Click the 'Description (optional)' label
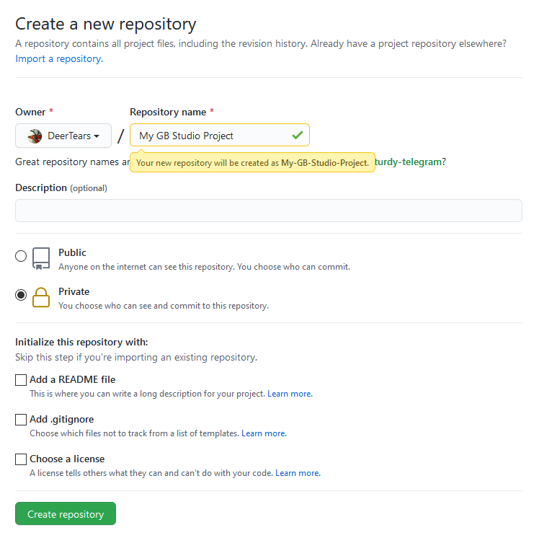539x543 pixels. [x=61, y=188]
